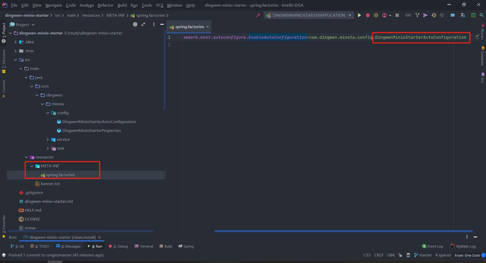Change GBK file encoding in status bar
Viewport: 486px width, 263px height.
[391, 255]
